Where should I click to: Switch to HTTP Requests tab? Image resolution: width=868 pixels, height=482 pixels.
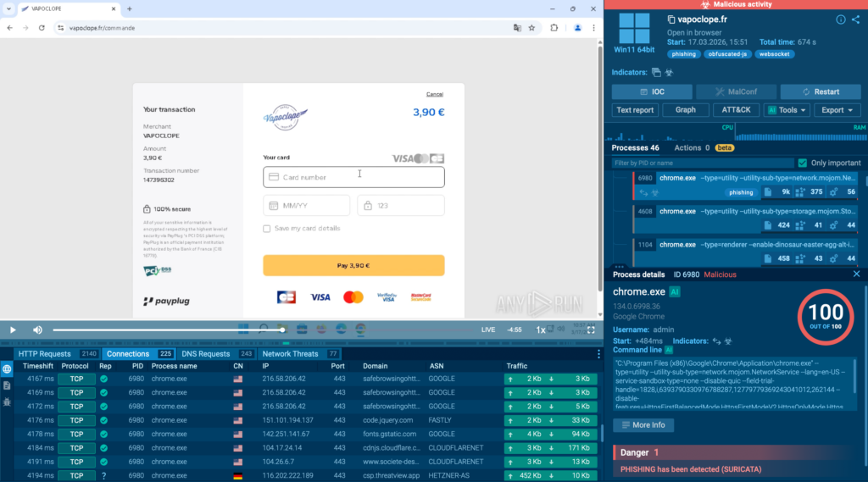coord(57,353)
